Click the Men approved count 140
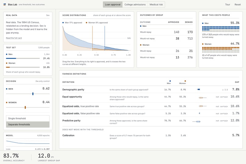This screenshot has height=164, width=246. coord(176,32)
